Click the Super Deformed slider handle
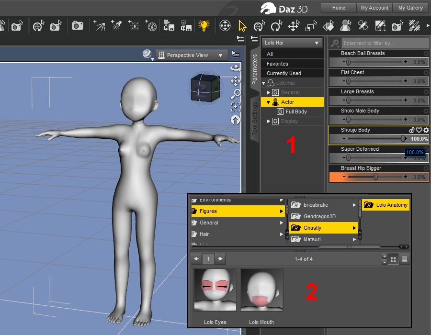Viewport: 431px width, 335px height. [348, 157]
